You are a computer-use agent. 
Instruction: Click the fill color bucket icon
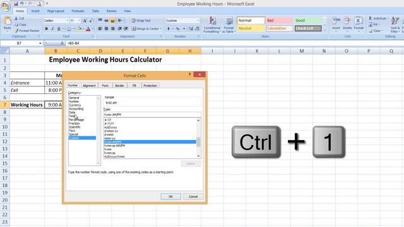point(79,29)
